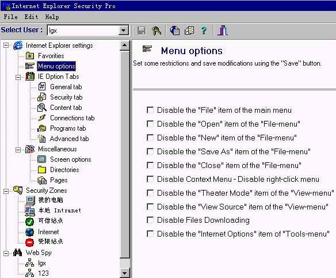Screen dimensions: 336x278
Task: Click the green checkmark trusted sites icon
Action: pos(29,222)
